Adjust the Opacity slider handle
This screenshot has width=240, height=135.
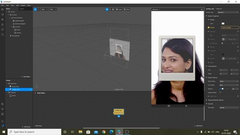pos(222,89)
